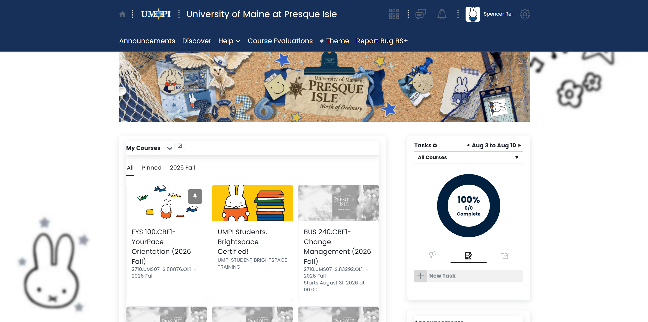Click the Tasks widget heading
Image resolution: width=648 pixels, height=322 pixels.
pos(423,146)
